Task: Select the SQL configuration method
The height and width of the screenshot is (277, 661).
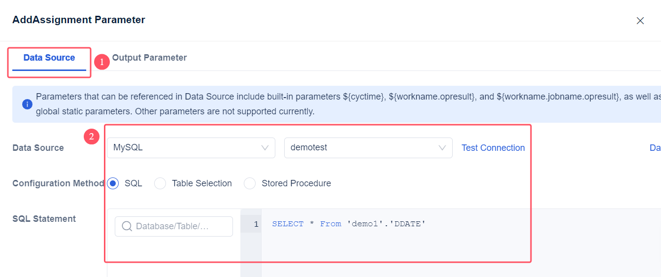Action: (x=113, y=183)
